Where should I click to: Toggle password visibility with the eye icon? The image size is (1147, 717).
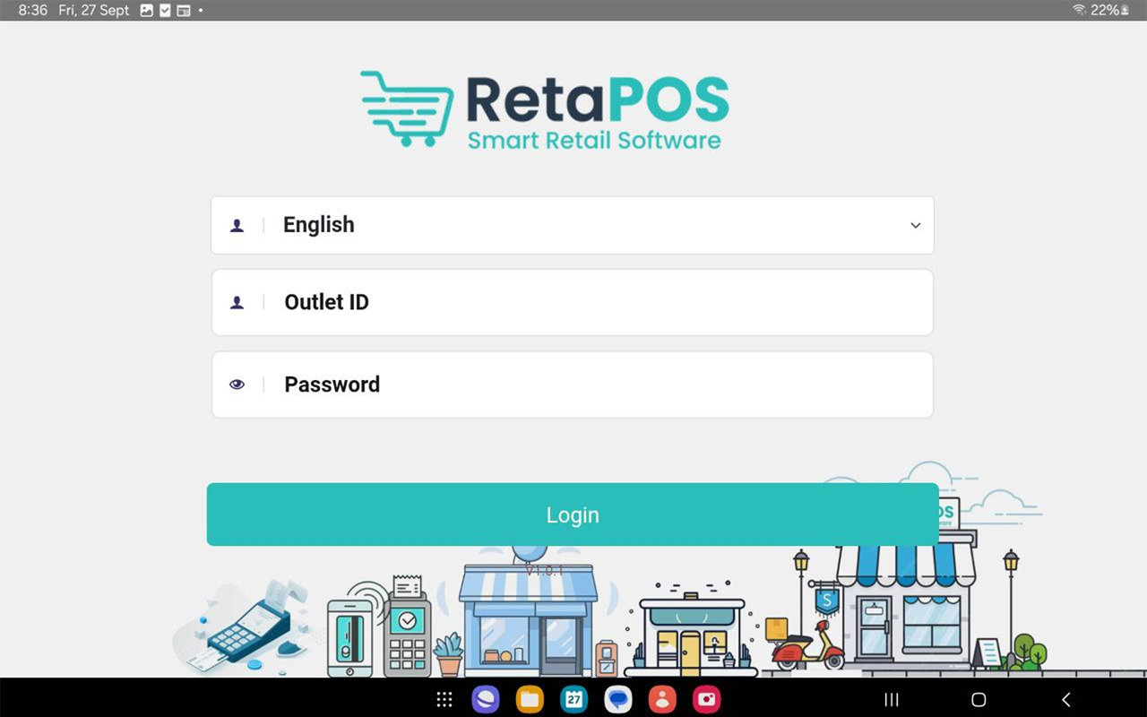click(x=237, y=384)
